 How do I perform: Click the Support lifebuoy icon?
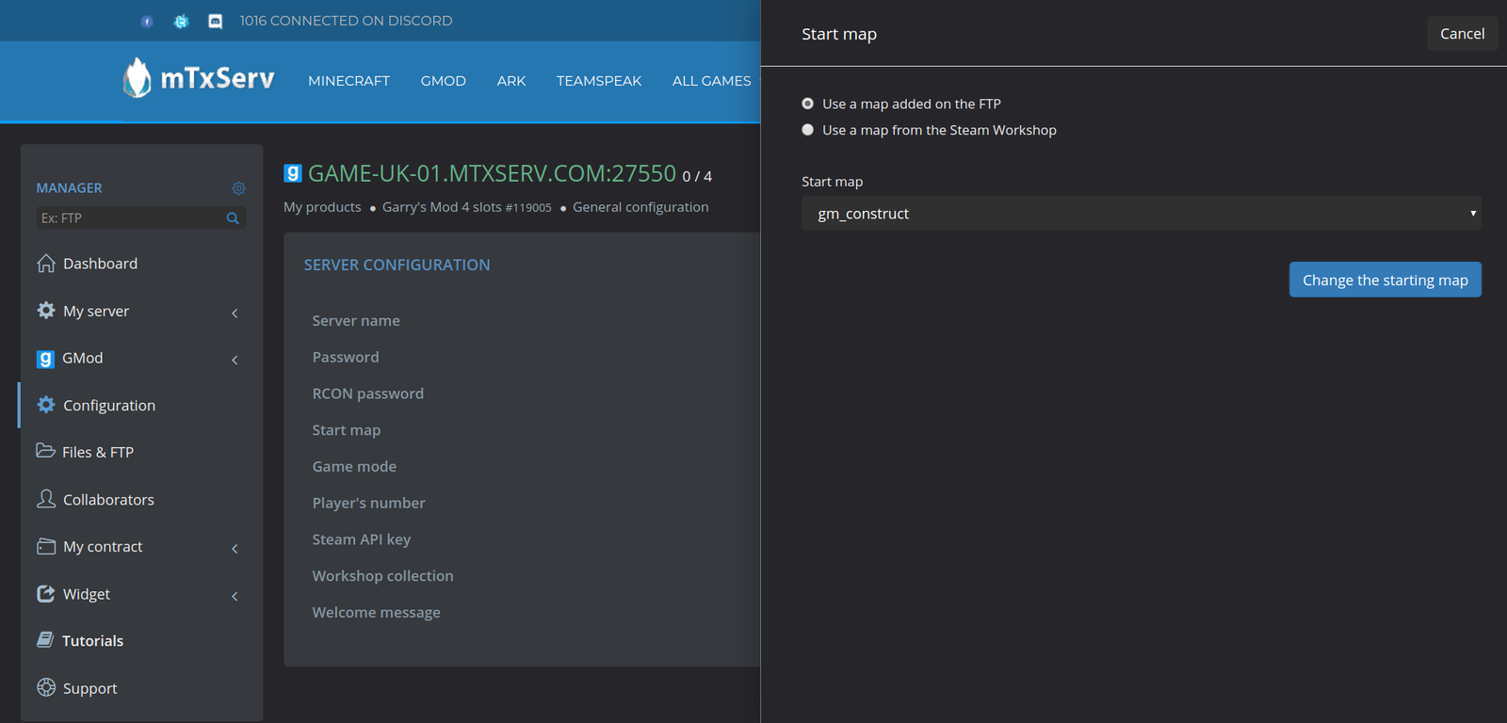pyautogui.click(x=46, y=687)
